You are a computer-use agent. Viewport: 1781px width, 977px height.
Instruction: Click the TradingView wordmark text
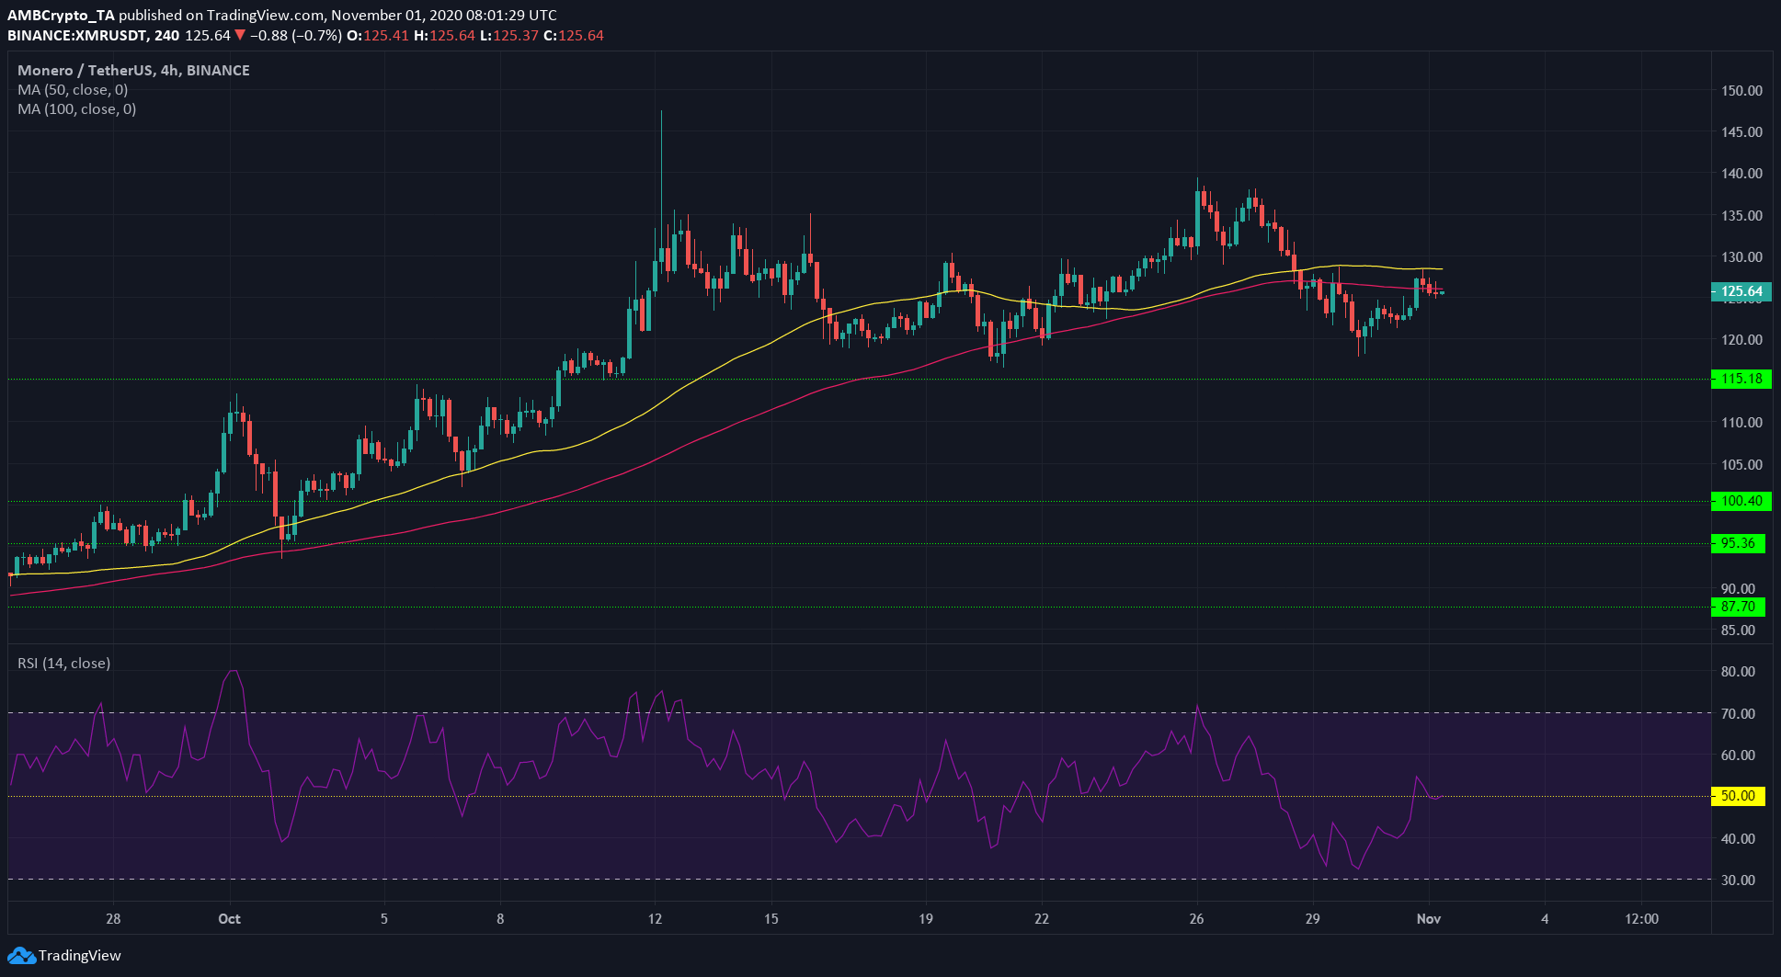80,956
